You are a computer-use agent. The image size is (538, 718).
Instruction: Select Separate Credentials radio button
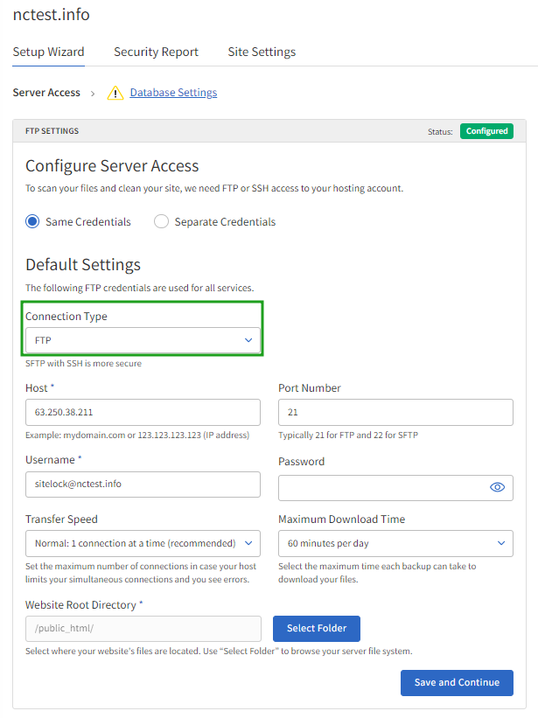tap(161, 221)
